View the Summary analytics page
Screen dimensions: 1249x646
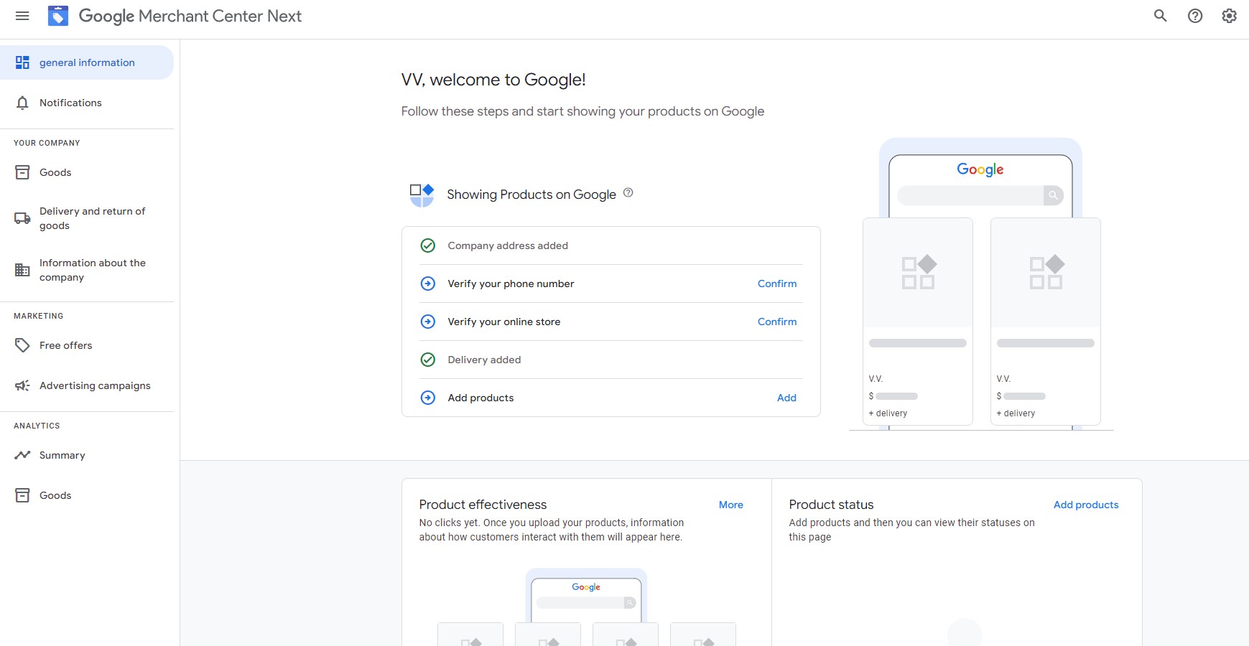(x=62, y=455)
